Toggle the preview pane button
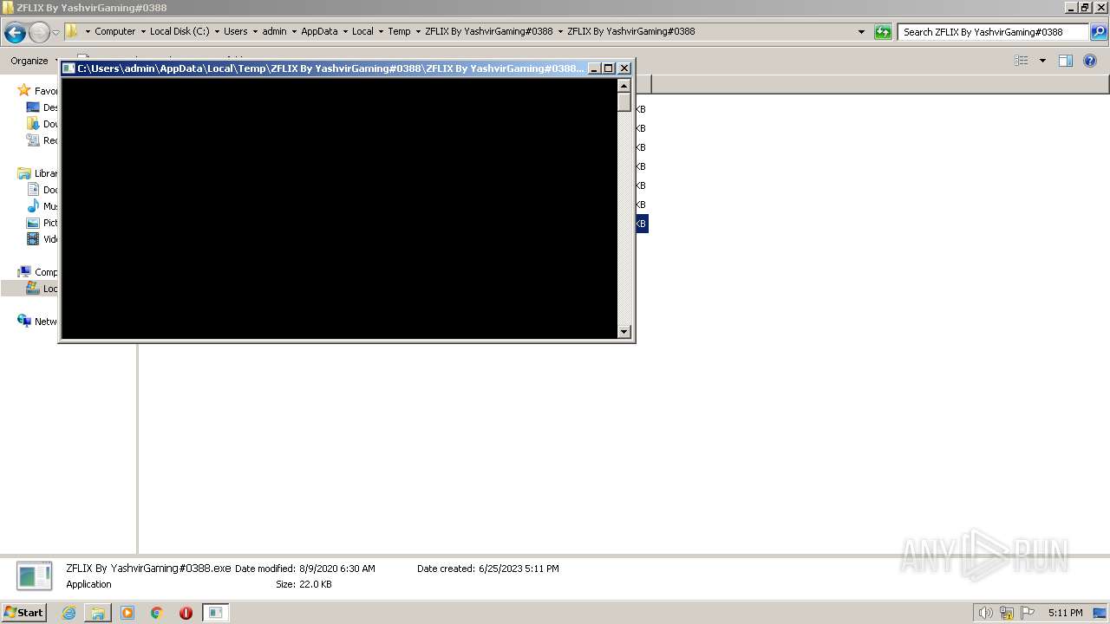Screen dimensions: 1110x624 (1066, 61)
